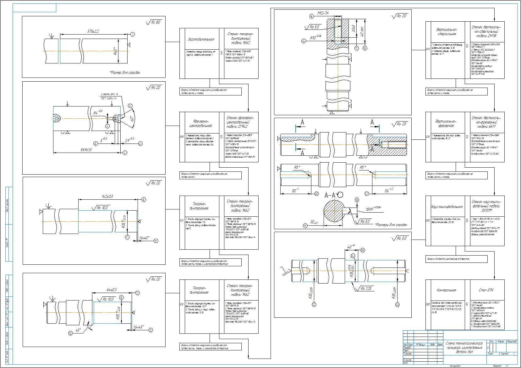Click the Ra 1,25 roughness symbol on shaft
Screen dimensions: 521x368
pyautogui.click(x=366, y=289)
